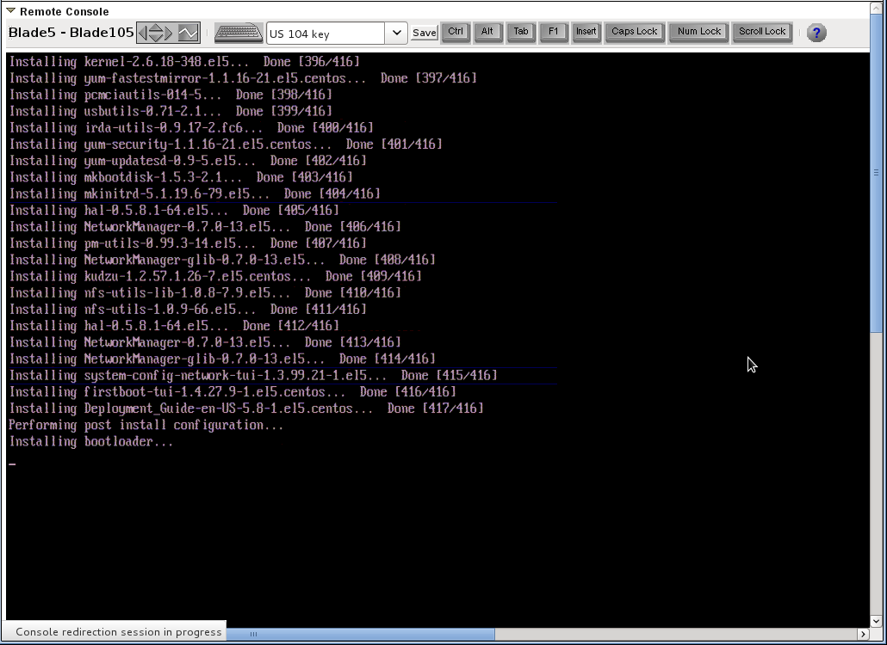Click the hal line marked Done [405/416]
Viewport: 887px width, 645px height.
click(174, 210)
